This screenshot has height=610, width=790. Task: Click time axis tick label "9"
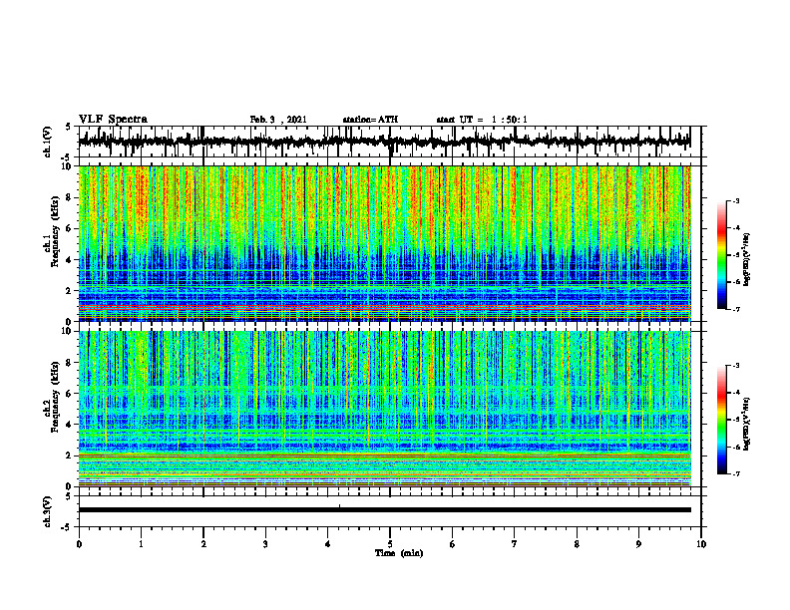coord(638,544)
